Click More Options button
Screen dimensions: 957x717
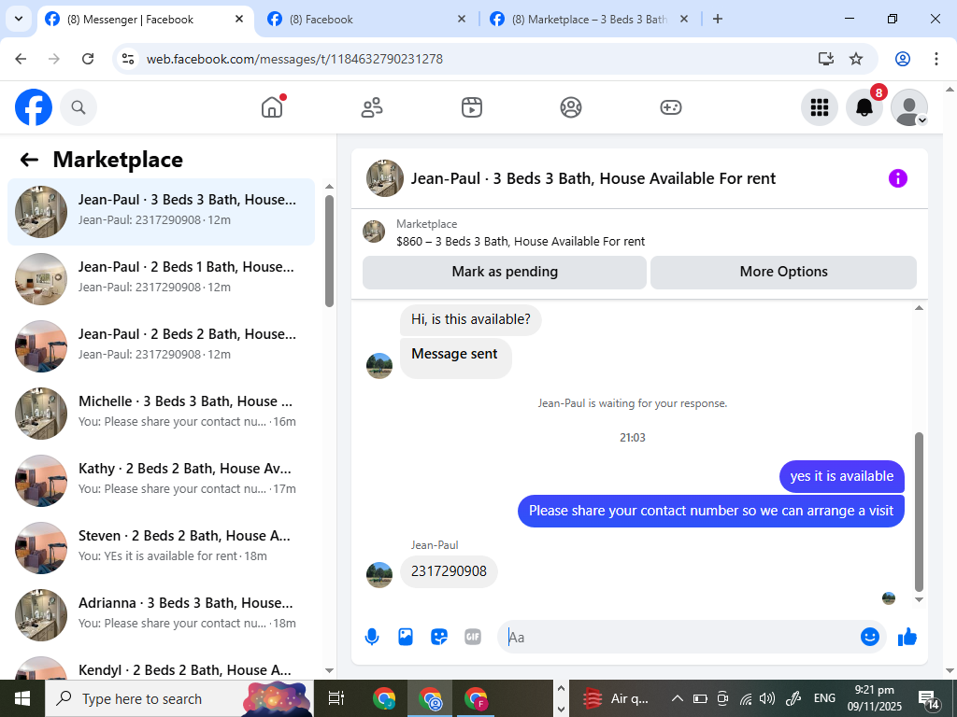[x=784, y=272]
